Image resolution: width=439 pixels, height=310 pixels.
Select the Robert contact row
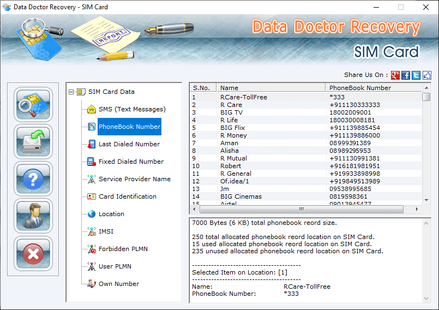306,166
